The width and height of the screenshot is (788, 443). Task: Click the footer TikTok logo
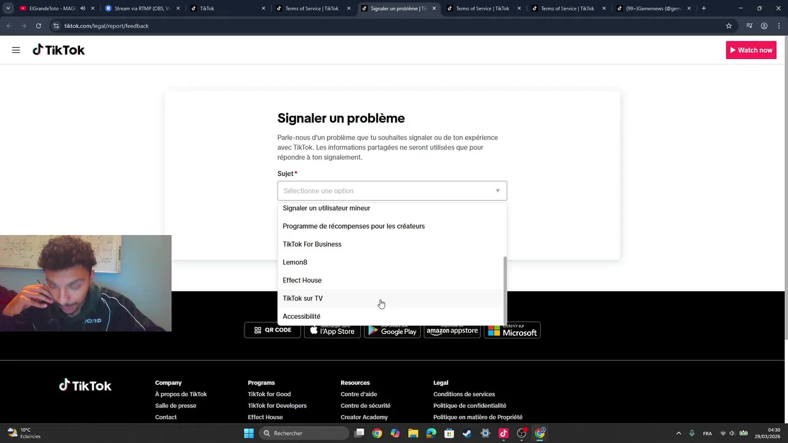coord(85,386)
